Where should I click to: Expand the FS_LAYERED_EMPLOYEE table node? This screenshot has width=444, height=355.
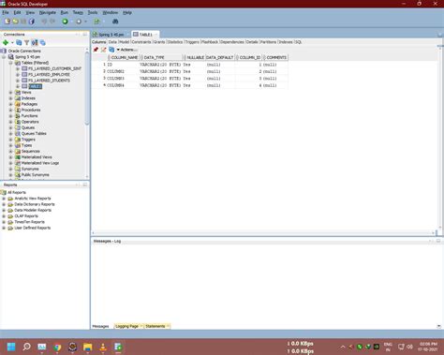pos(18,75)
